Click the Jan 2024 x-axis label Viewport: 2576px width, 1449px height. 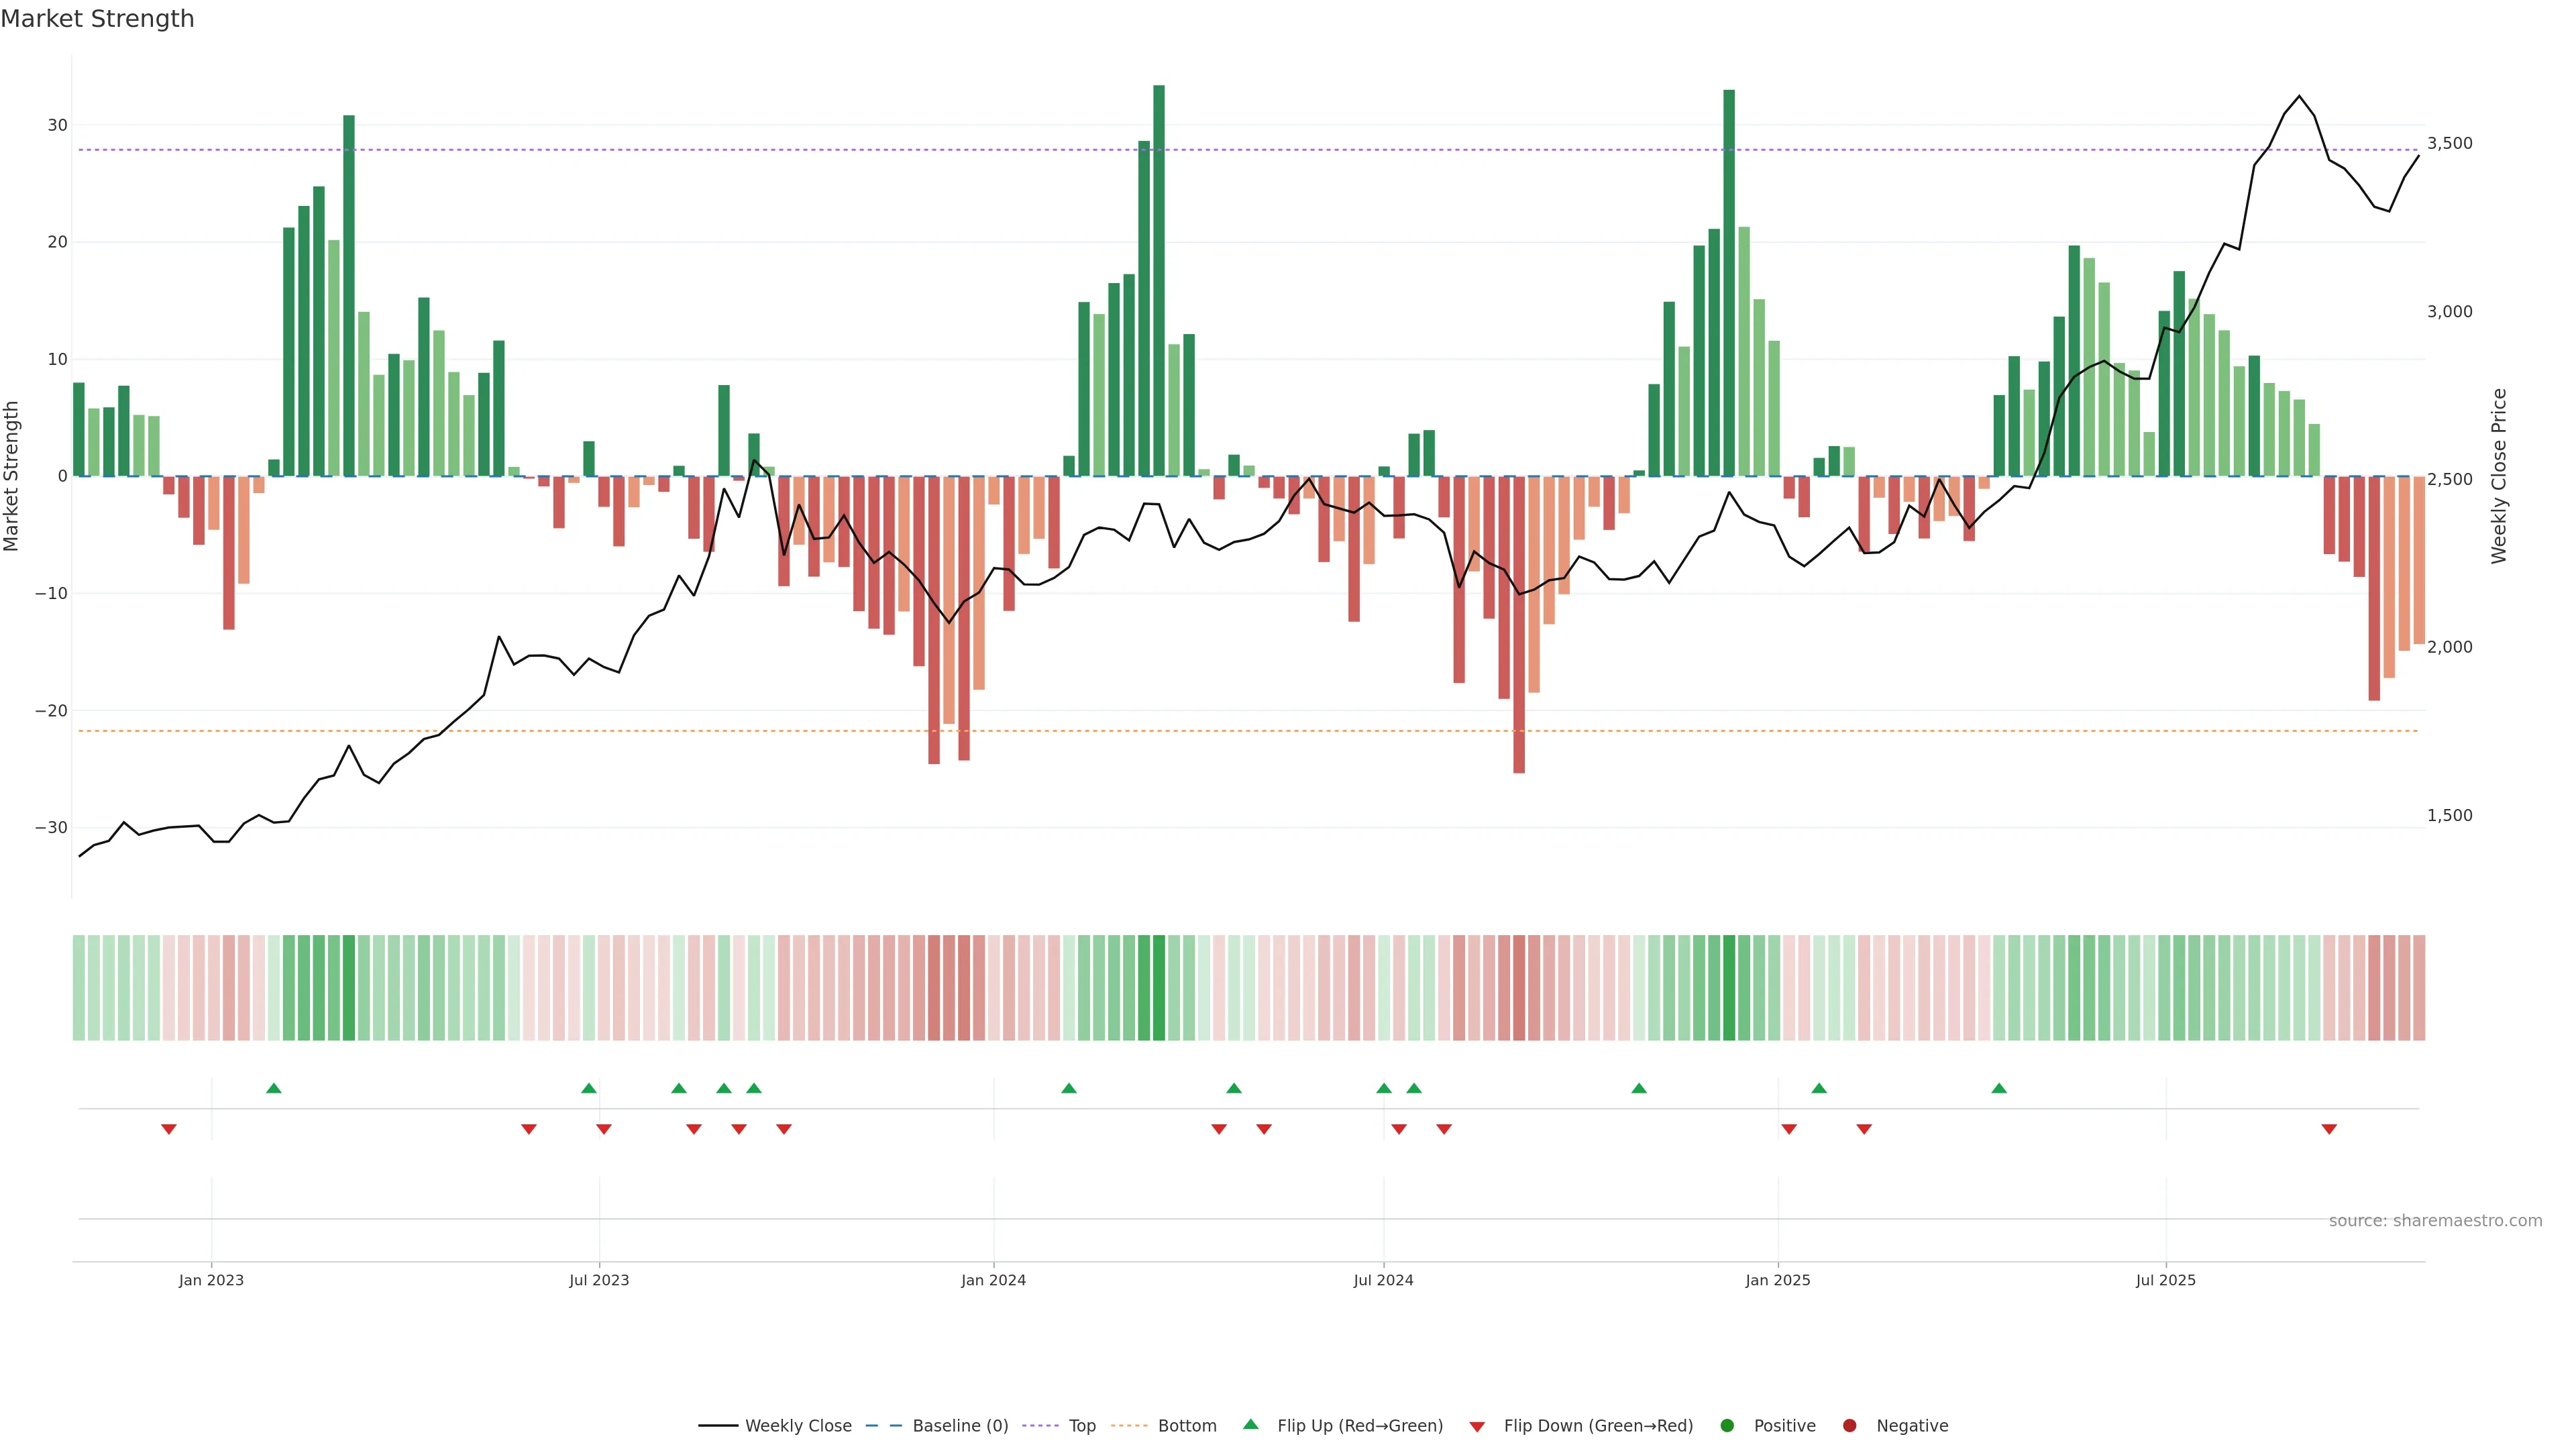pyautogui.click(x=993, y=1280)
